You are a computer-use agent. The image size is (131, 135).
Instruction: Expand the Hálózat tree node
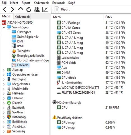point(4,98)
